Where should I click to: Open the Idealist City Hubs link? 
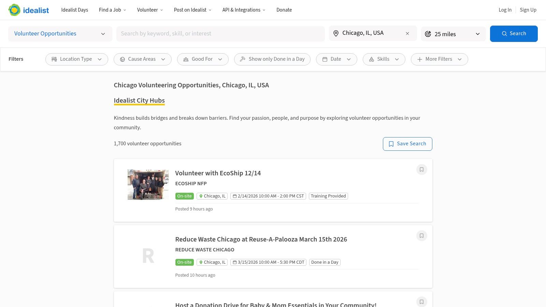pos(139,101)
